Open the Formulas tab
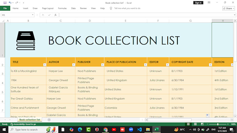 [62, 8]
